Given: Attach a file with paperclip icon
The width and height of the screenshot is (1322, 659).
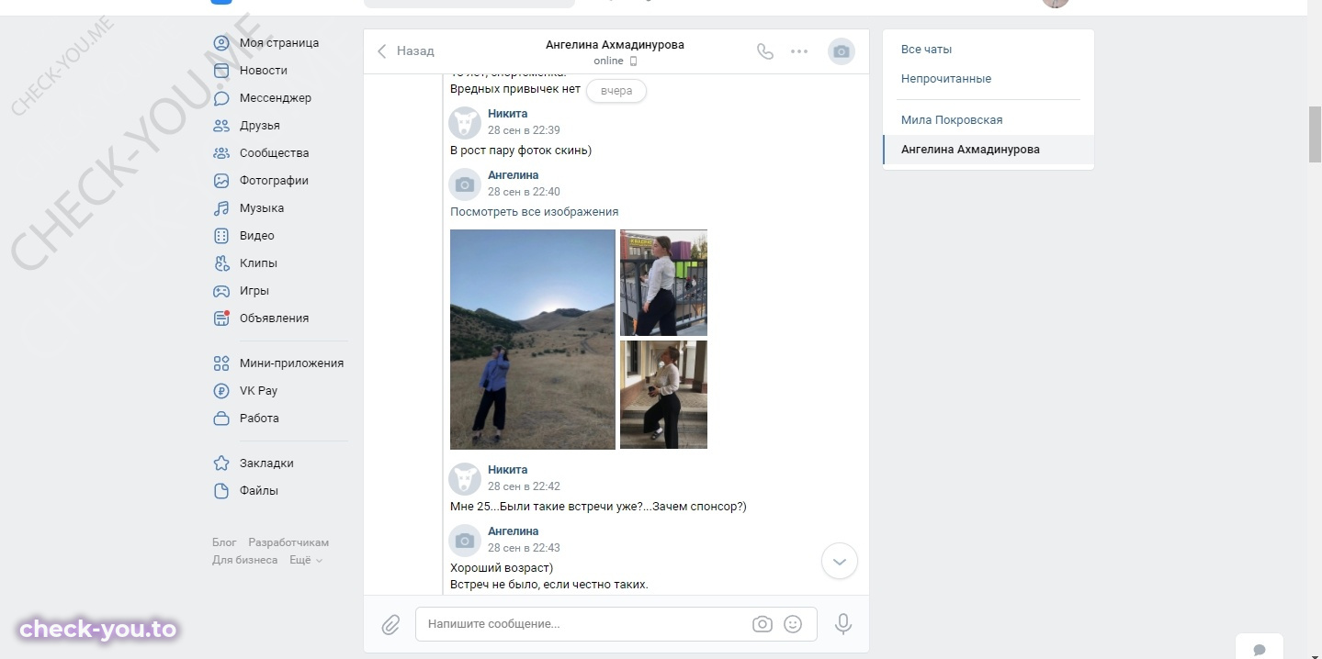Looking at the screenshot, I should 390,625.
